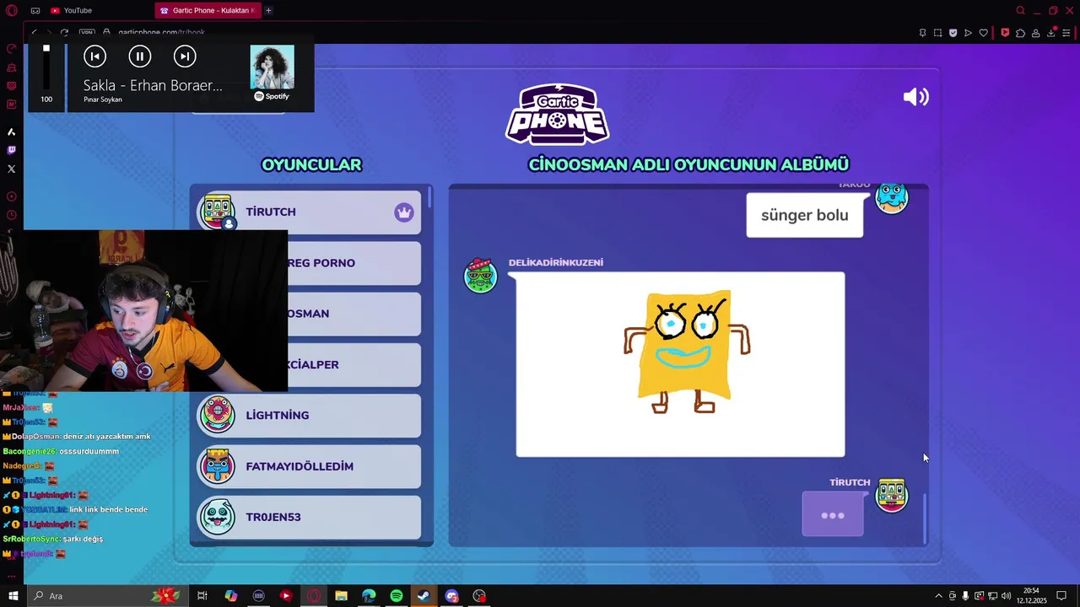Image resolution: width=1080 pixels, height=607 pixels.
Task: Open the Aria AI icon in sidebar
Action: [x=11, y=132]
